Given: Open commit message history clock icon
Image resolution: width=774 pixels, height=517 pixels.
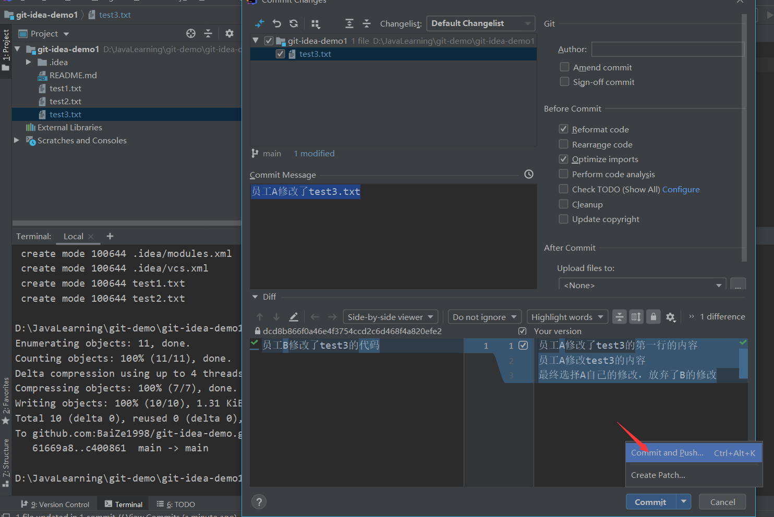Looking at the screenshot, I should [x=528, y=174].
